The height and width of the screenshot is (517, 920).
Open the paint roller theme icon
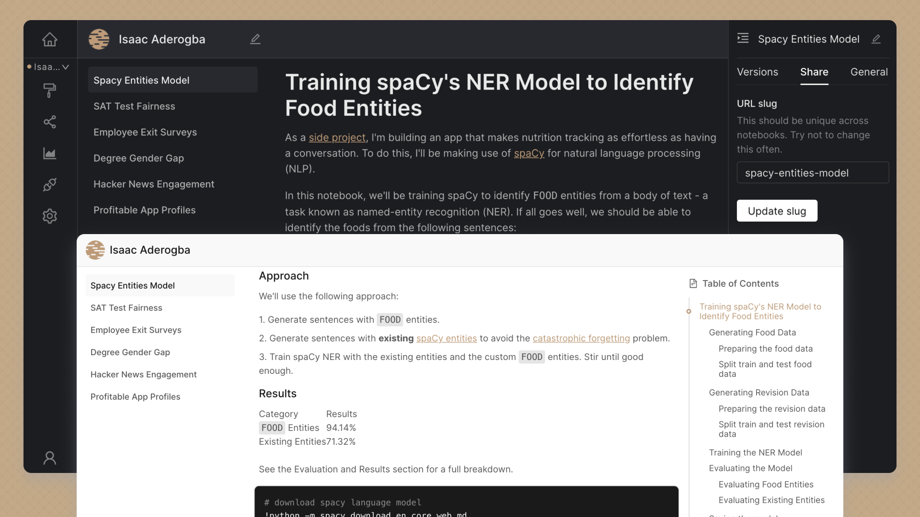tap(50, 90)
